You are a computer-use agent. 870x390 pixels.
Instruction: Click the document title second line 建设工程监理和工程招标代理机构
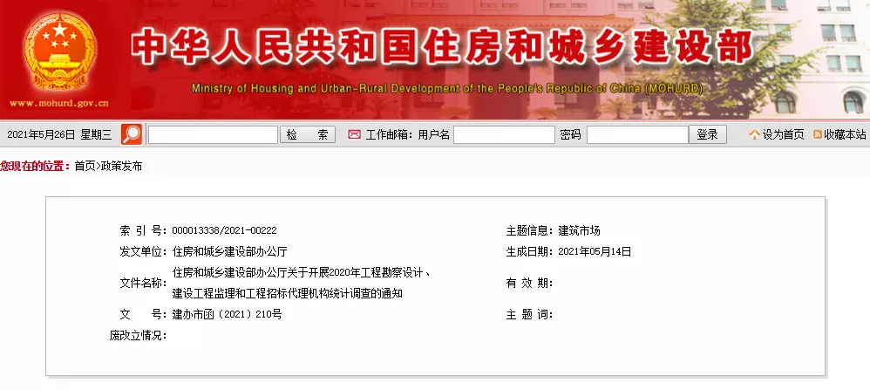[287, 293]
